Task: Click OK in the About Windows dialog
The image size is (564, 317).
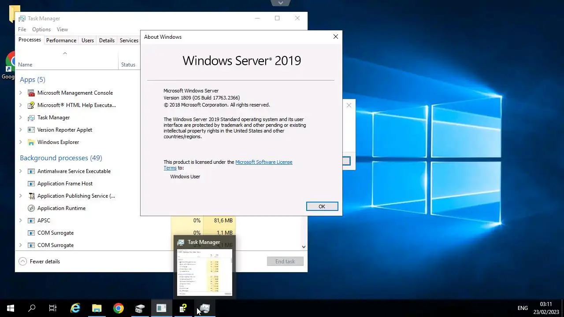Action: 322,206
